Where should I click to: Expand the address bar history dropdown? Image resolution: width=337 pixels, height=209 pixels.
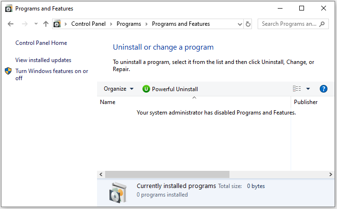point(240,24)
